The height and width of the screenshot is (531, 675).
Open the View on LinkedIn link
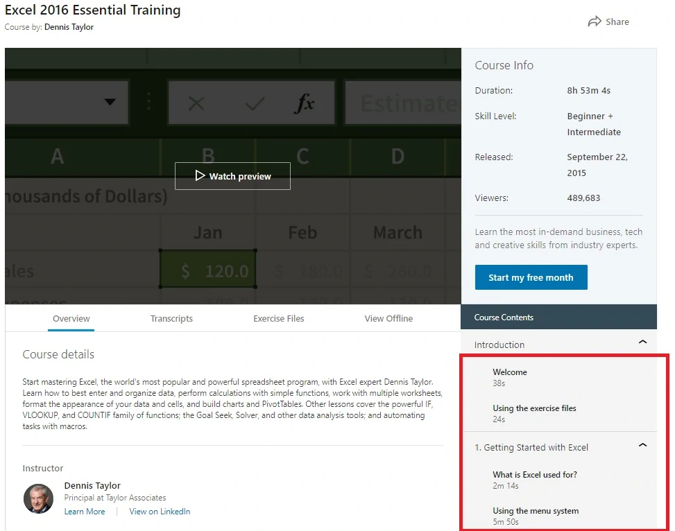[160, 511]
